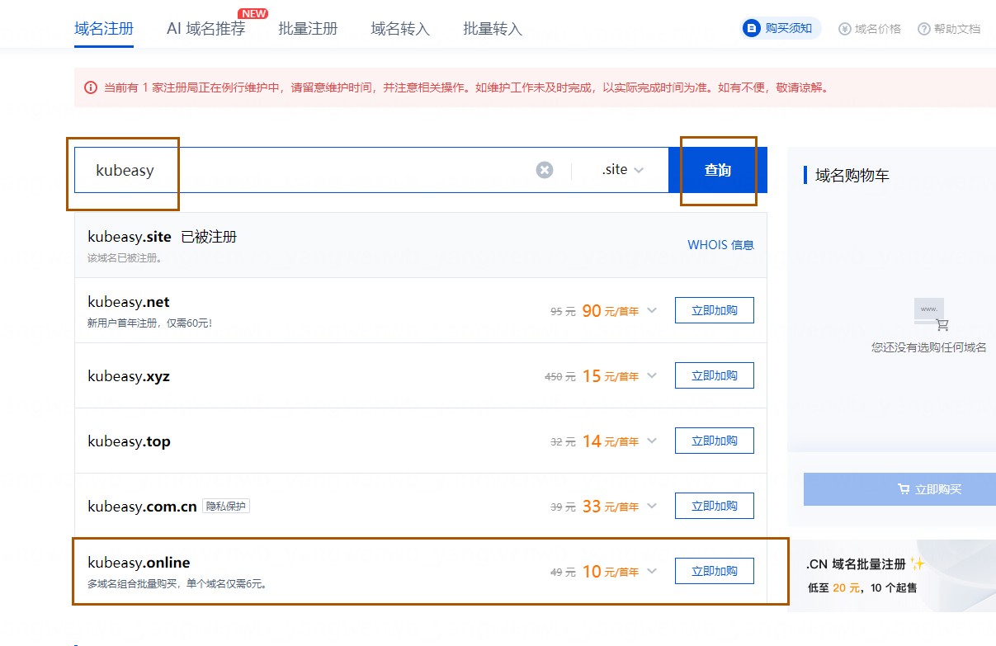Clear the domain search input
Screen dimensions: 996x646
(x=545, y=170)
